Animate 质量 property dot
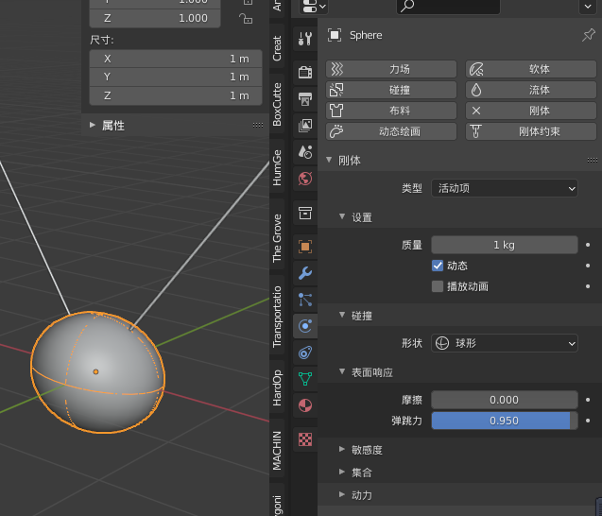 [x=588, y=245]
